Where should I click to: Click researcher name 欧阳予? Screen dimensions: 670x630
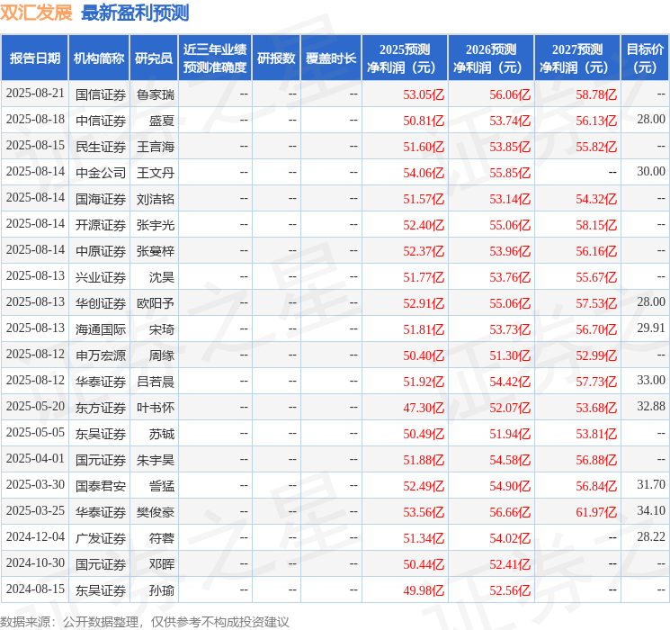[x=156, y=303]
